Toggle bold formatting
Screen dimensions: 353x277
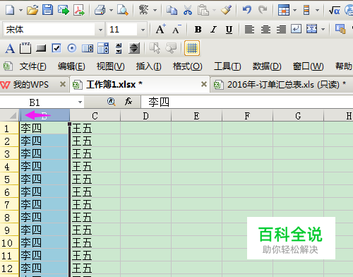point(198,30)
